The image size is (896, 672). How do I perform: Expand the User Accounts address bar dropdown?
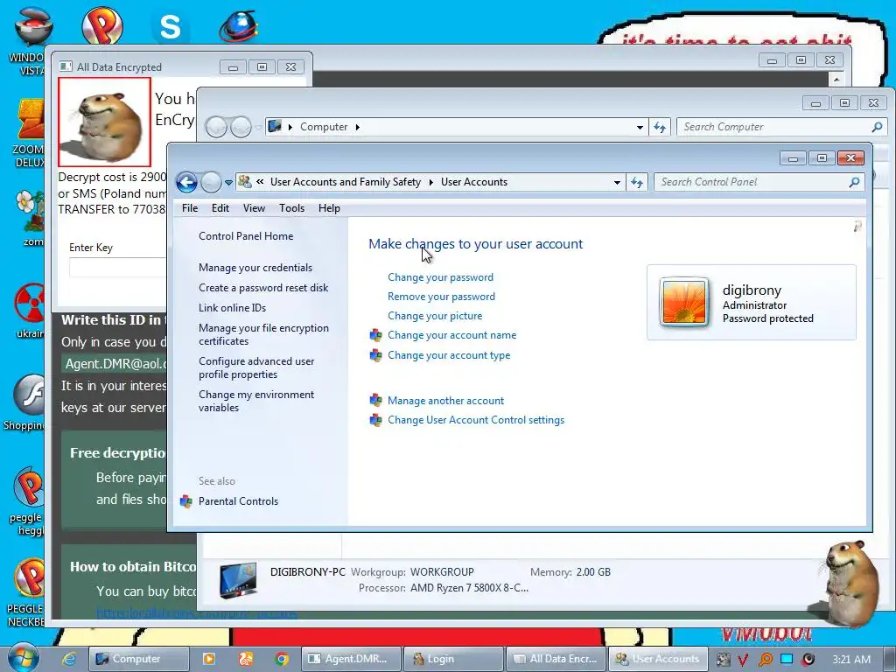click(617, 182)
